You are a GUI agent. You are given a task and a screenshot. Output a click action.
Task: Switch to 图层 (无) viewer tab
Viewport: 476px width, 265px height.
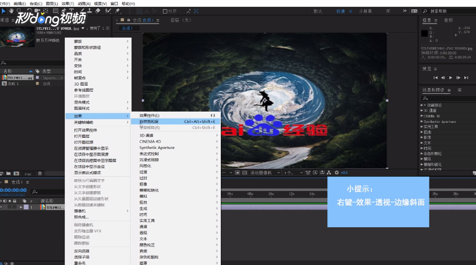(181, 20)
